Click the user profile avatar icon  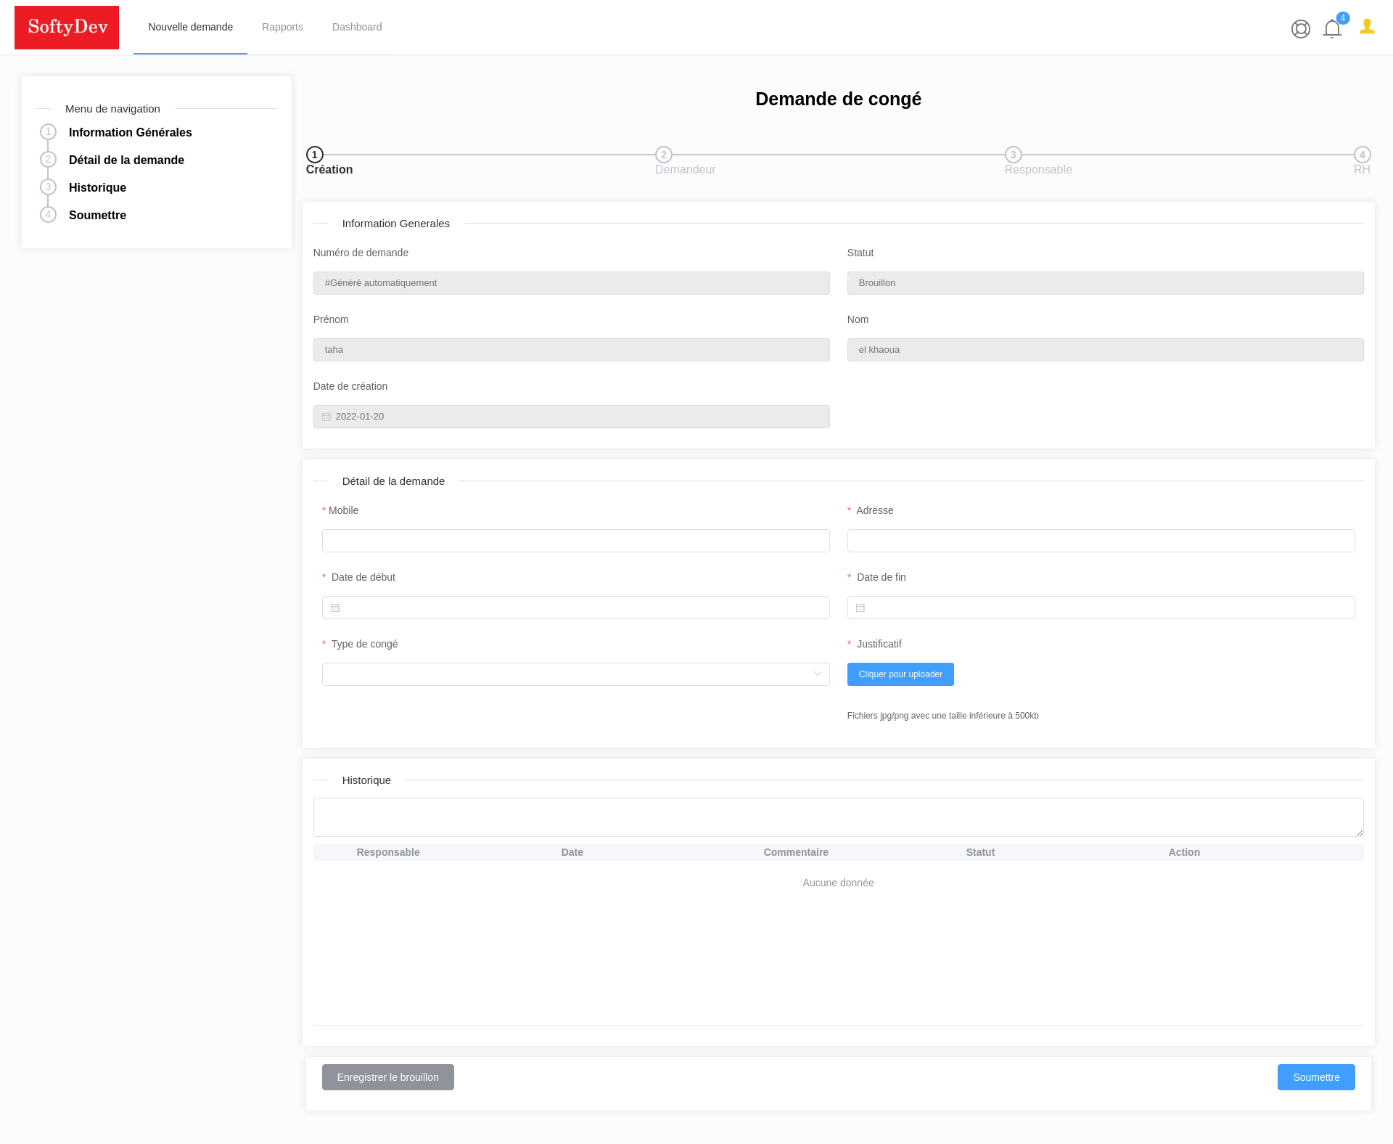(x=1367, y=28)
